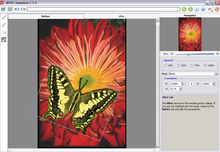The height and width of the screenshot is (152, 220).
Task: Set opacity to 50%
Action: (179, 66)
